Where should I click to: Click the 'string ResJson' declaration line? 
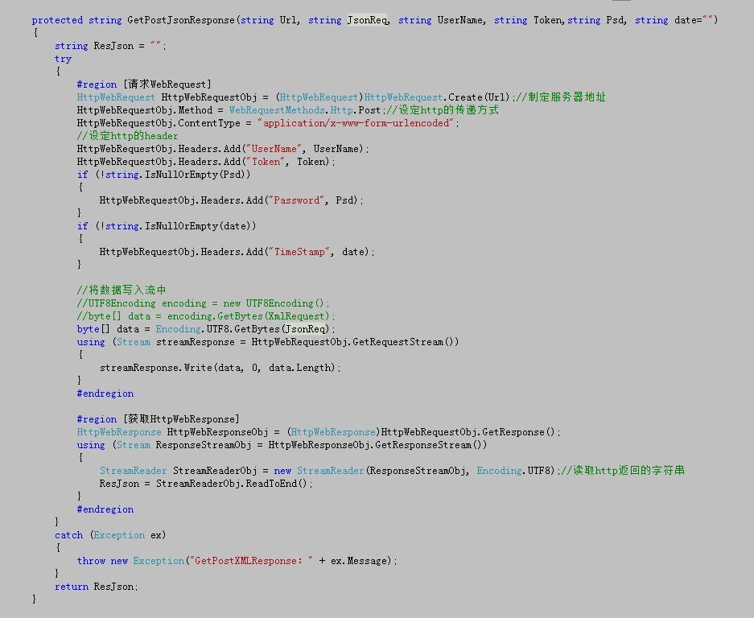tap(110, 46)
